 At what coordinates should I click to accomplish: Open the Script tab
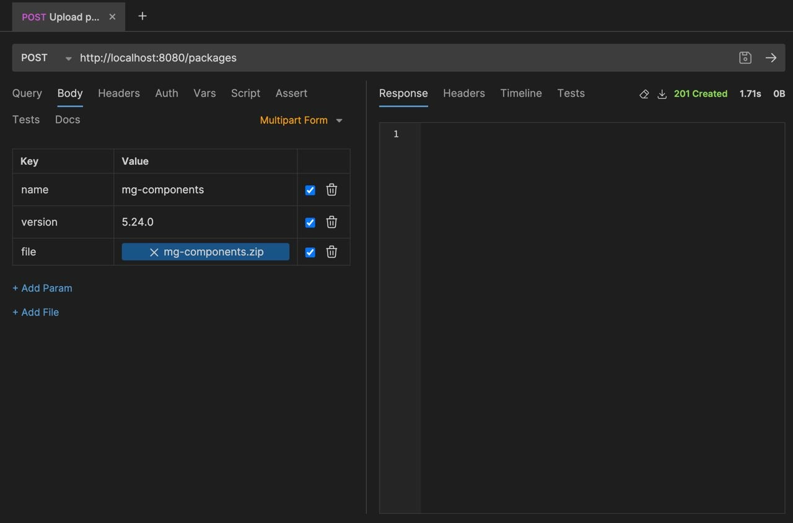[x=245, y=93]
